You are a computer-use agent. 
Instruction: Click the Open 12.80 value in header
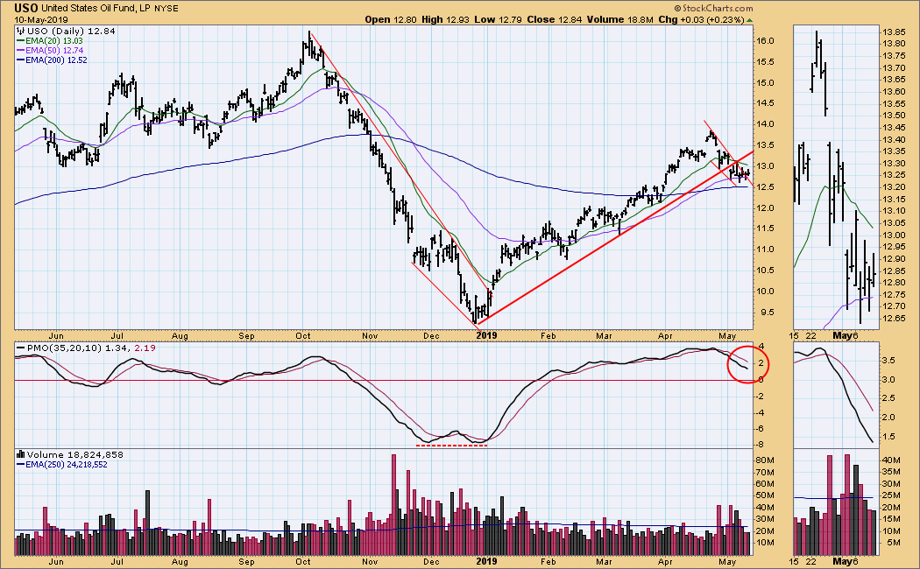point(390,19)
